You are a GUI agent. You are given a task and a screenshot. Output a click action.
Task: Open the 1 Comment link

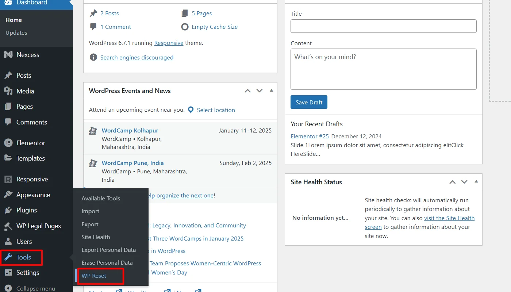[x=116, y=27]
